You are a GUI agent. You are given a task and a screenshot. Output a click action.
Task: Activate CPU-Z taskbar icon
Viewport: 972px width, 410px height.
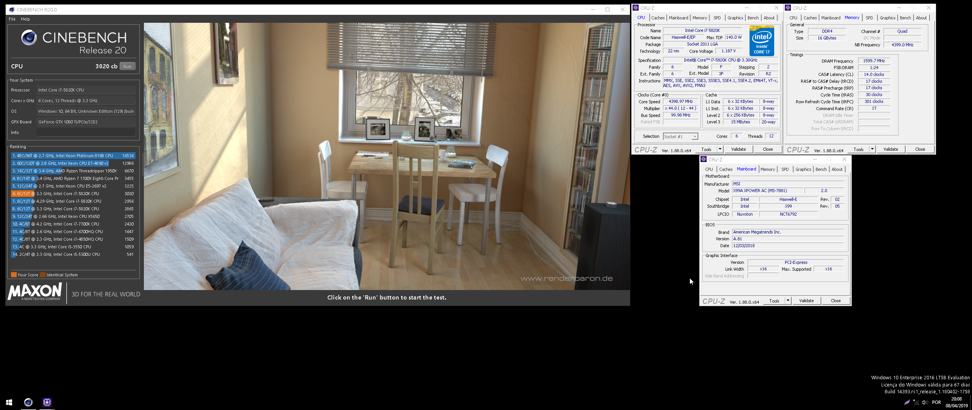(47, 402)
